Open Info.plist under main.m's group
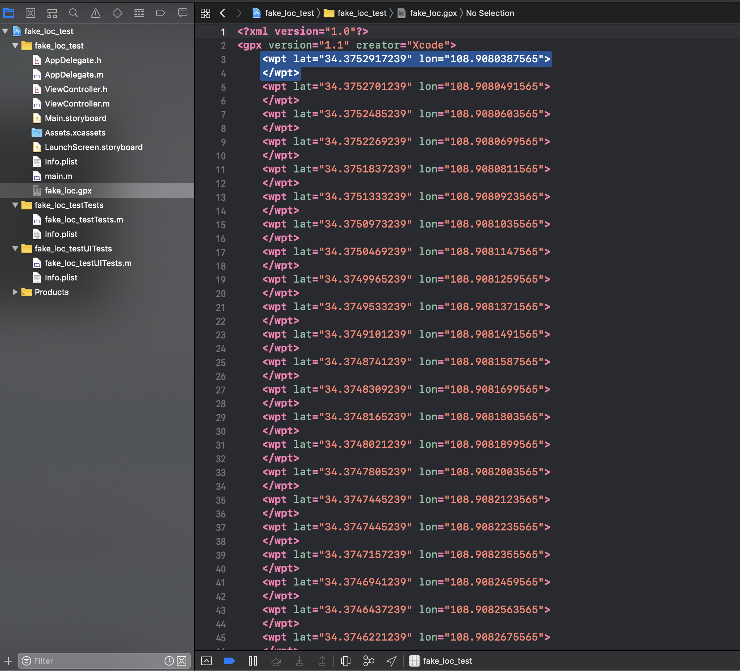740x671 pixels. click(61, 162)
